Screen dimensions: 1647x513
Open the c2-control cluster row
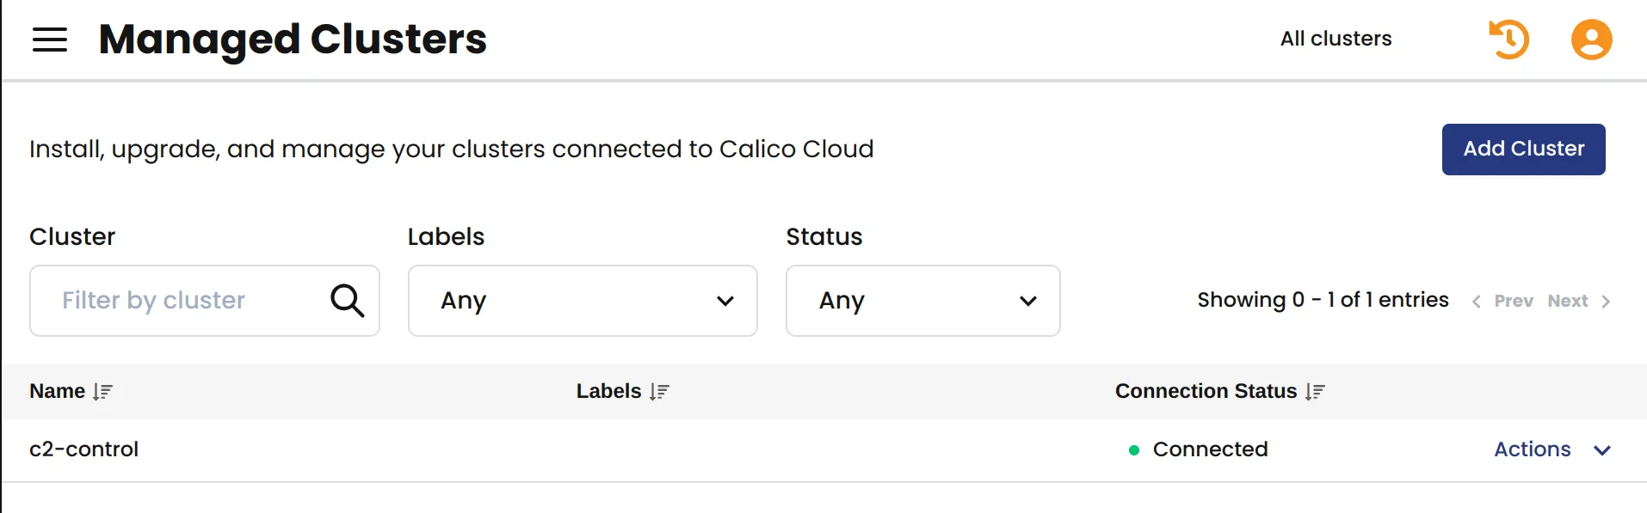click(823, 450)
